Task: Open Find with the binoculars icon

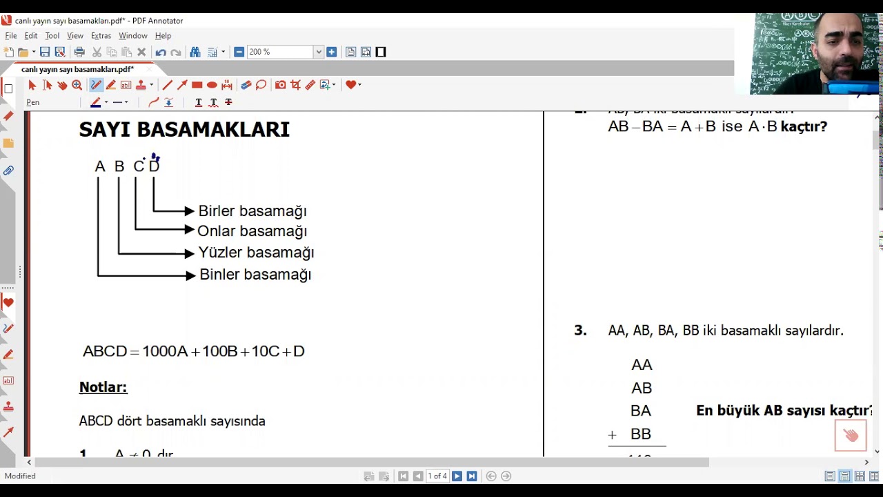Action: click(x=195, y=52)
